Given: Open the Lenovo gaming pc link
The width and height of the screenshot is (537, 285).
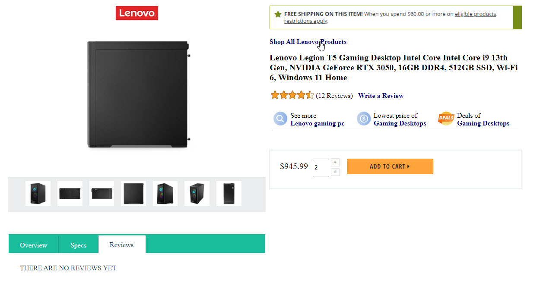Looking at the screenshot, I should tap(317, 123).
